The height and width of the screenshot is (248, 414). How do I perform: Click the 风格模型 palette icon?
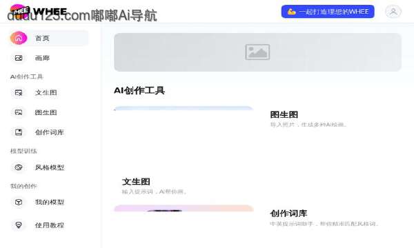point(19,167)
